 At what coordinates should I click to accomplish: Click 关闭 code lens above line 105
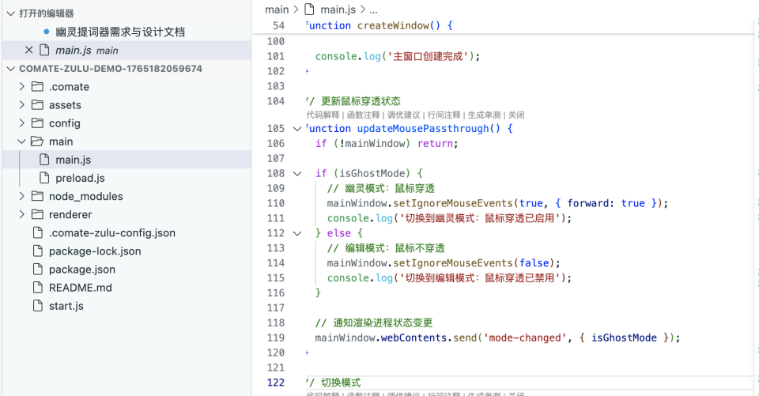(x=516, y=115)
